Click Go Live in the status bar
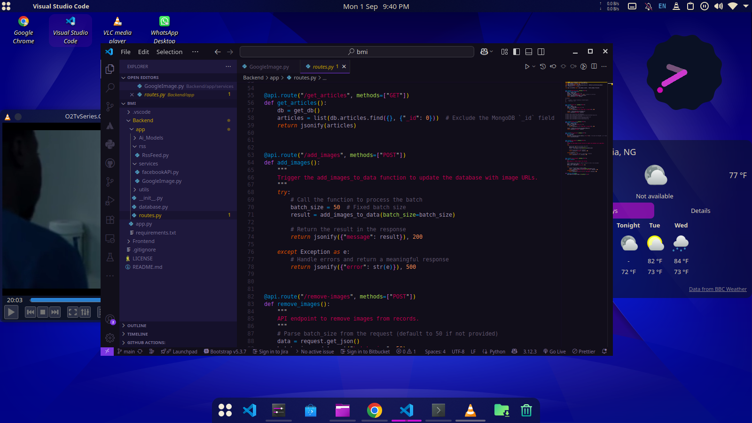The height and width of the screenshot is (423, 752). pos(555,352)
